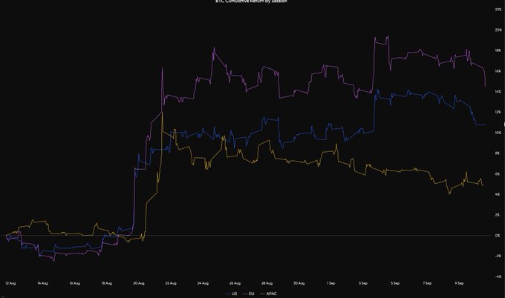Click the -4% y-axis label

pyautogui.click(x=498, y=277)
